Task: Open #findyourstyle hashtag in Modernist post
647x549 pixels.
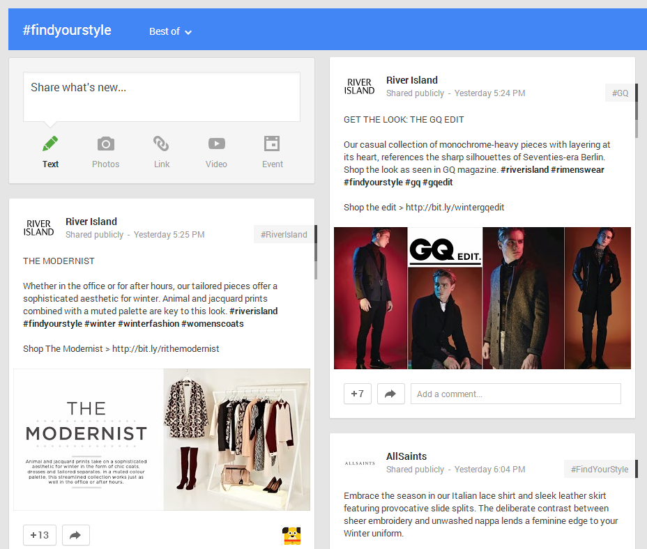Action: click(x=52, y=324)
